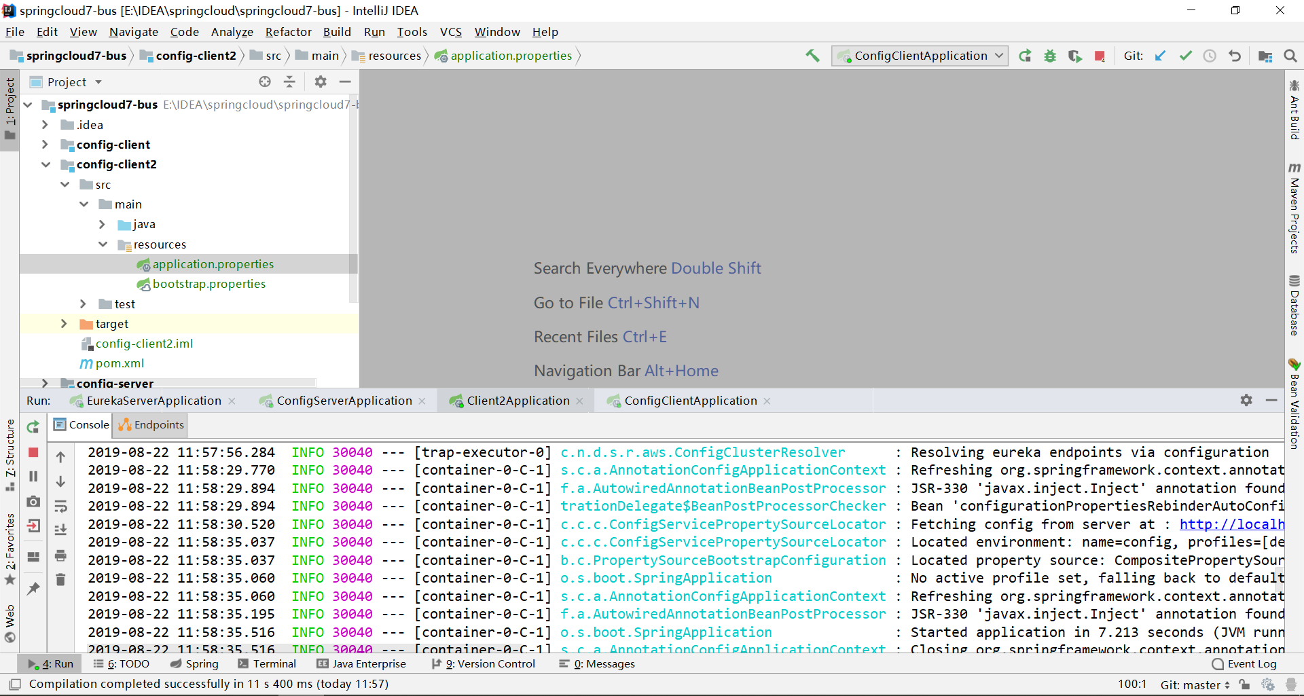The height and width of the screenshot is (696, 1304).
Task: Dump threads with the camera icon
Action: pyautogui.click(x=33, y=501)
